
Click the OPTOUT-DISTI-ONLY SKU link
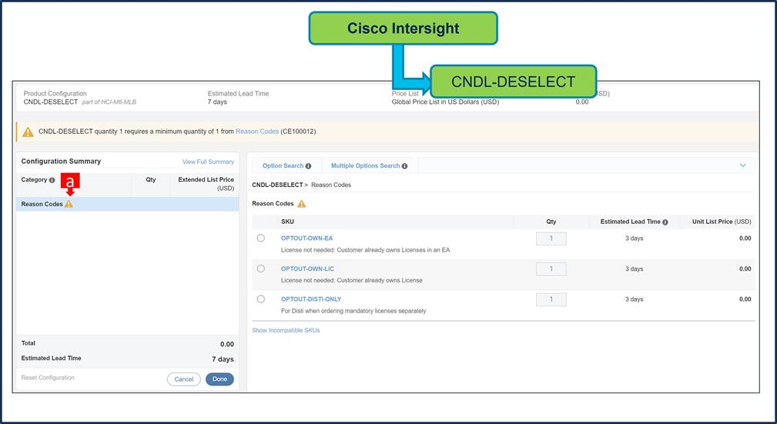[311, 299]
